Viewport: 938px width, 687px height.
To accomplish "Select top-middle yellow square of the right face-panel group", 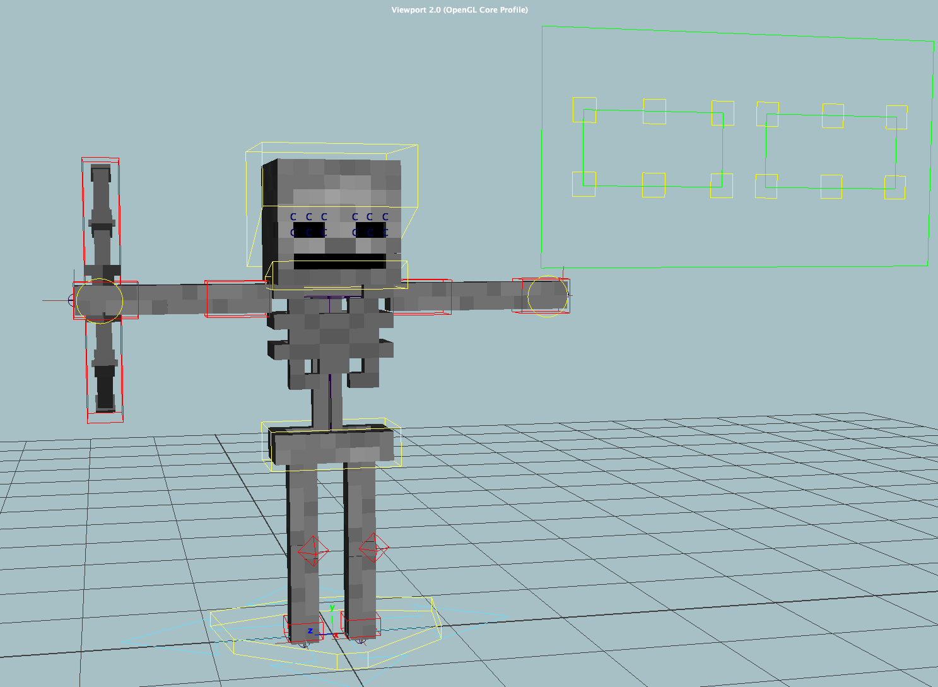I will pos(833,115).
